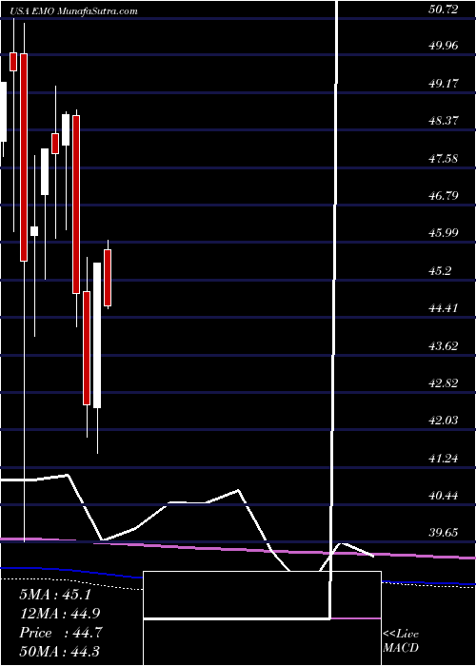Select the 44.41 price axis label
The height and width of the screenshot is (666, 476).
(x=444, y=308)
